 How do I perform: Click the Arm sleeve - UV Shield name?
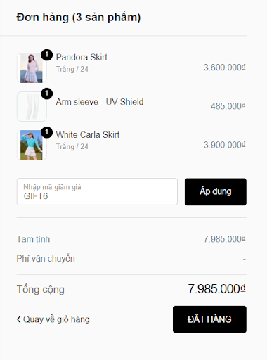tap(100, 102)
